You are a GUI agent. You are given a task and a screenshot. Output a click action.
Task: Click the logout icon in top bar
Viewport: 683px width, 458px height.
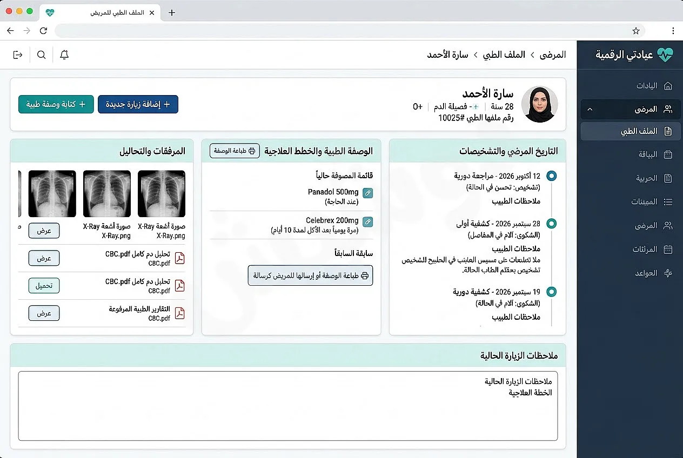click(x=18, y=55)
